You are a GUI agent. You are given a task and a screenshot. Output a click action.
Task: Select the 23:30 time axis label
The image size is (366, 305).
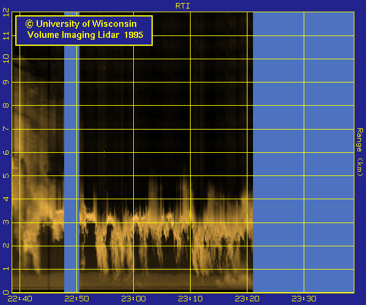304,299
